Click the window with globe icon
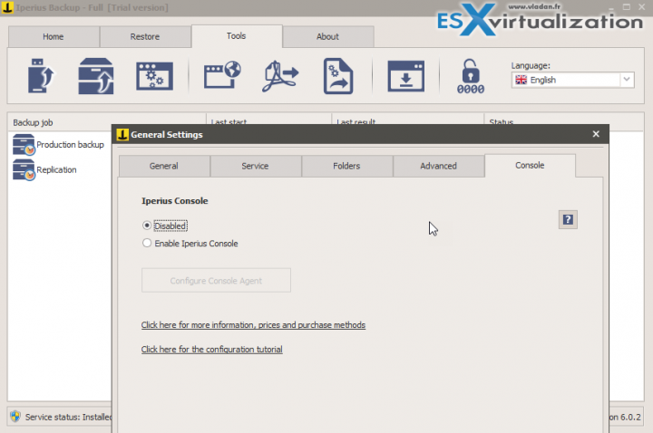Screen dimensions: 653x433 tap(222, 75)
